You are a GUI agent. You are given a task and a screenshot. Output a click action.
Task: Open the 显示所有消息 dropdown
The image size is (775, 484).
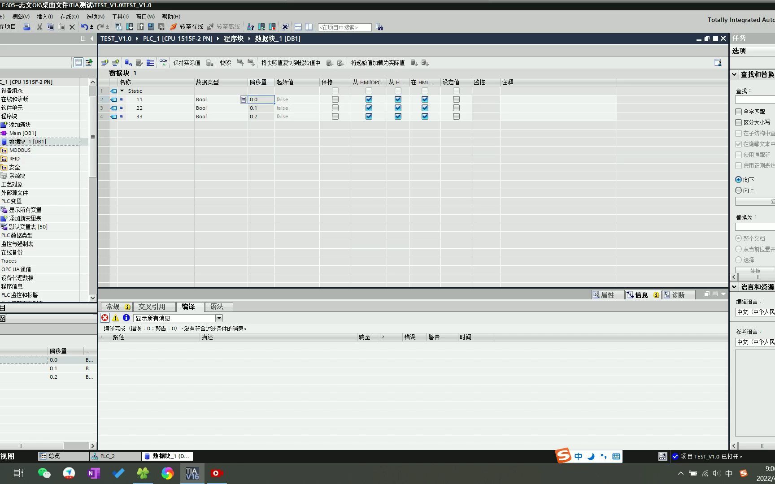click(219, 318)
